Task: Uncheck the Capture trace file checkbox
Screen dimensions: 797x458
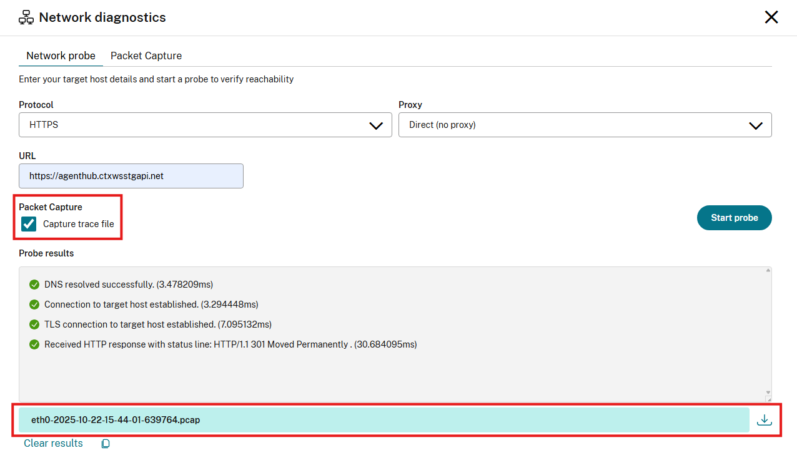Action: pyautogui.click(x=28, y=223)
